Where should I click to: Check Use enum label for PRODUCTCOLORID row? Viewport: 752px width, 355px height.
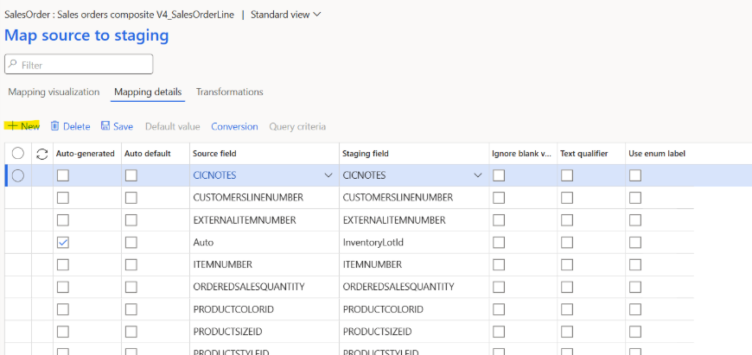(635, 309)
